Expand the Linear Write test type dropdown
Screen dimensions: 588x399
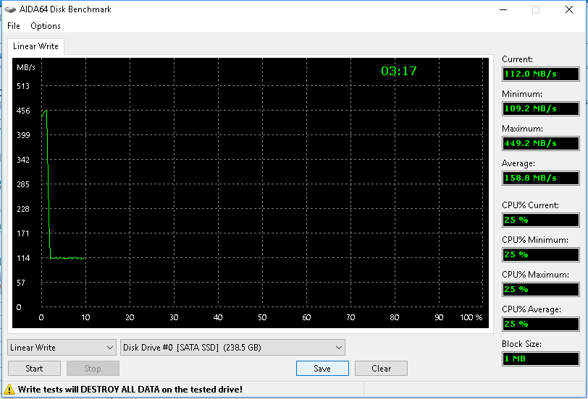click(62, 348)
